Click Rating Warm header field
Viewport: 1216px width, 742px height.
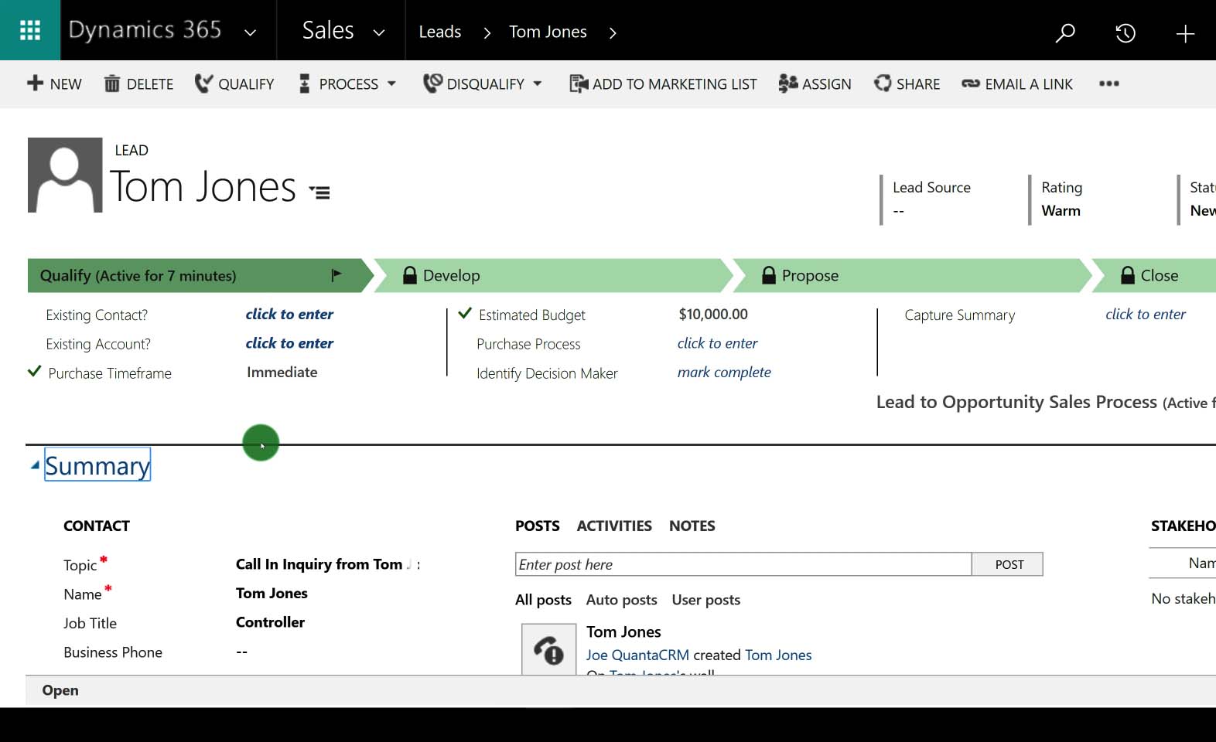[1061, 199]
